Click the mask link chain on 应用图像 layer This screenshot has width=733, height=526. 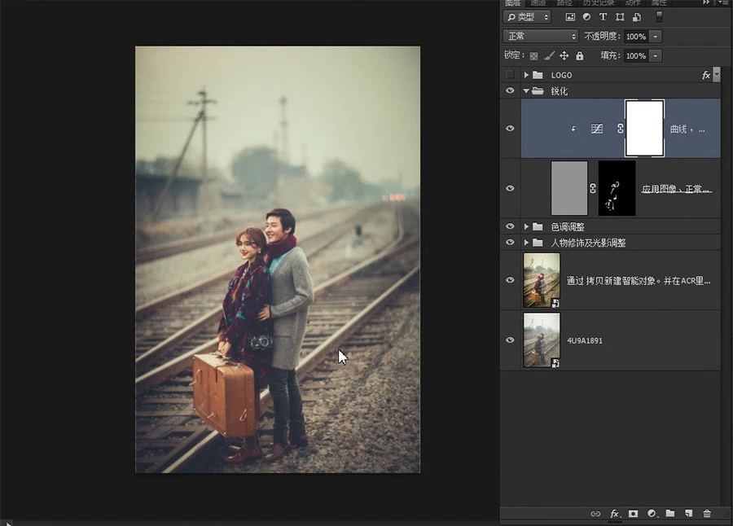593,188
